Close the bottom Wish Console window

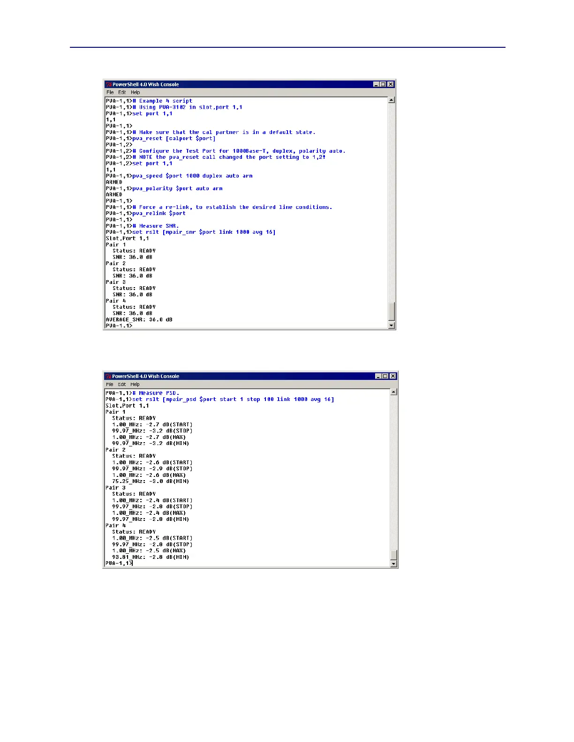click(393, 376)
